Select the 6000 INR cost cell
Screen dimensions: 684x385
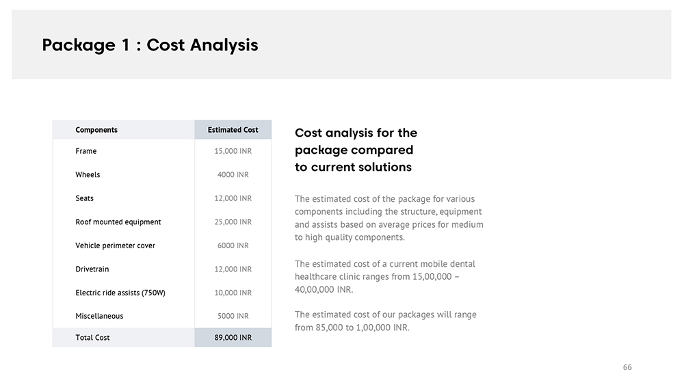pos(233,245)
